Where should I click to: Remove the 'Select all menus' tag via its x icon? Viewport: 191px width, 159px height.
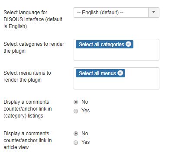click(120, 73)
